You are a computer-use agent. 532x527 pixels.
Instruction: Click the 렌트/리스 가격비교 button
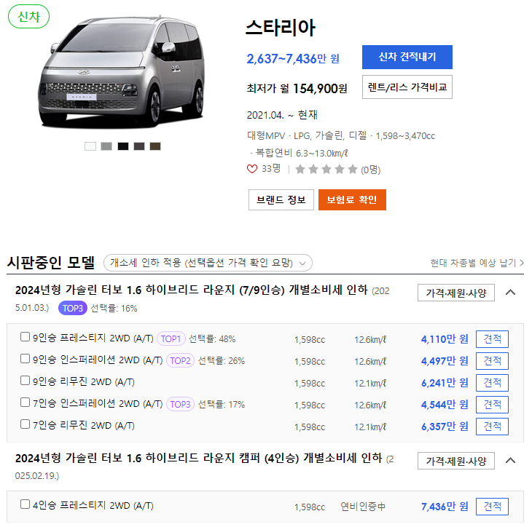coord(407,87)
